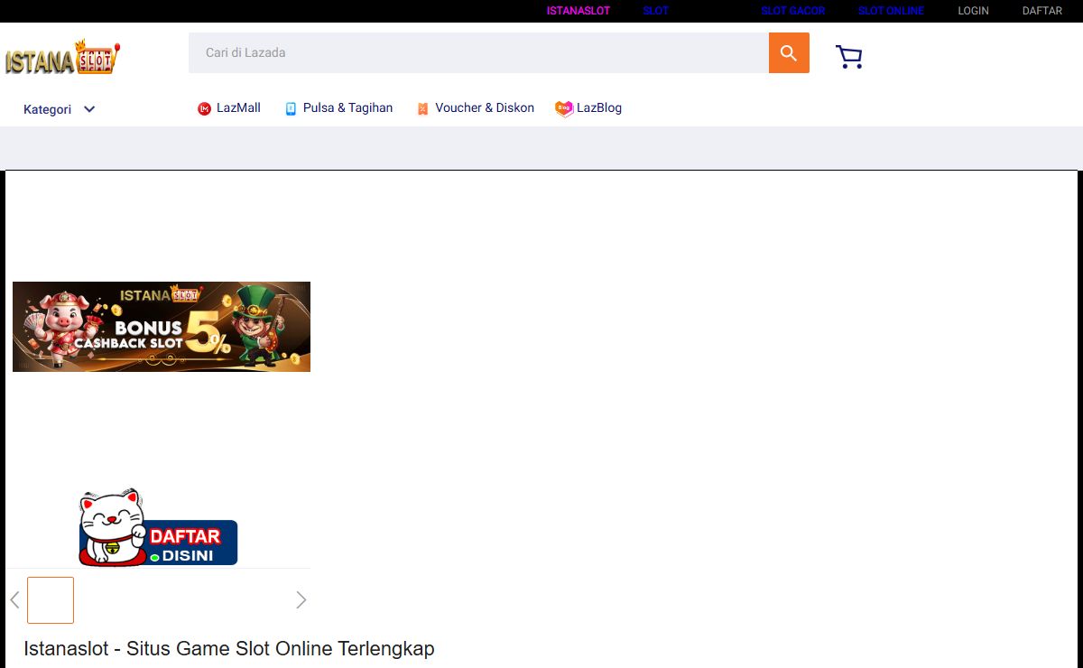Open the SLOT top bar link
1083x668 pixels.
pyautogui.click(x=656, y=11)
